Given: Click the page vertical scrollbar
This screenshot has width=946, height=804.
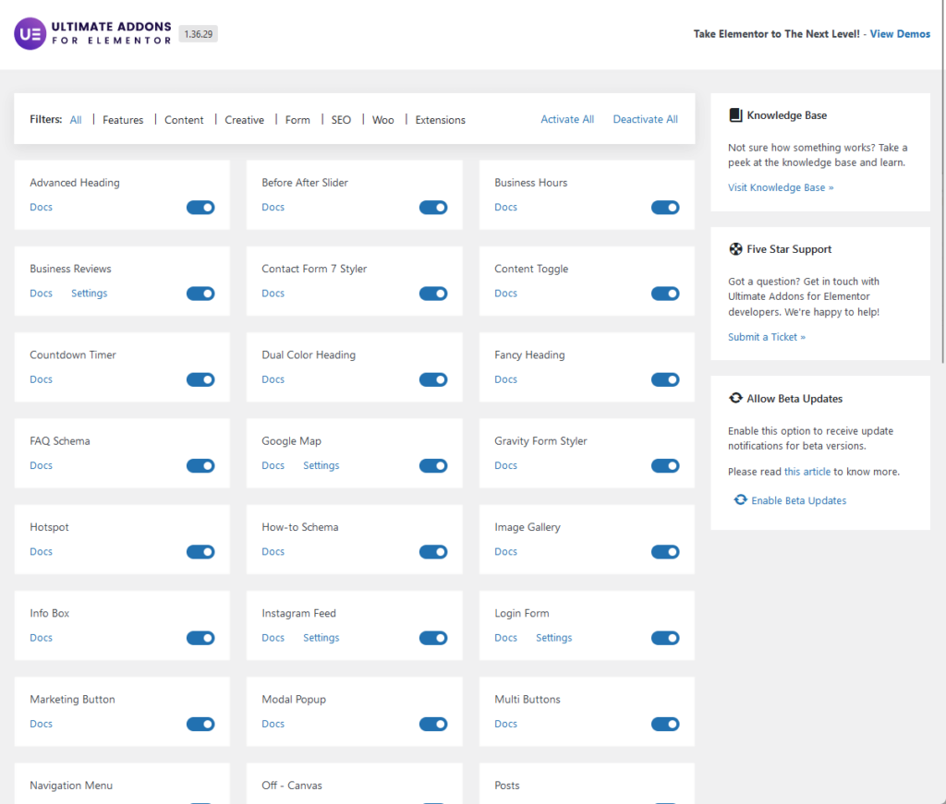Looking at the screenshot, I should tap(943, 181).
